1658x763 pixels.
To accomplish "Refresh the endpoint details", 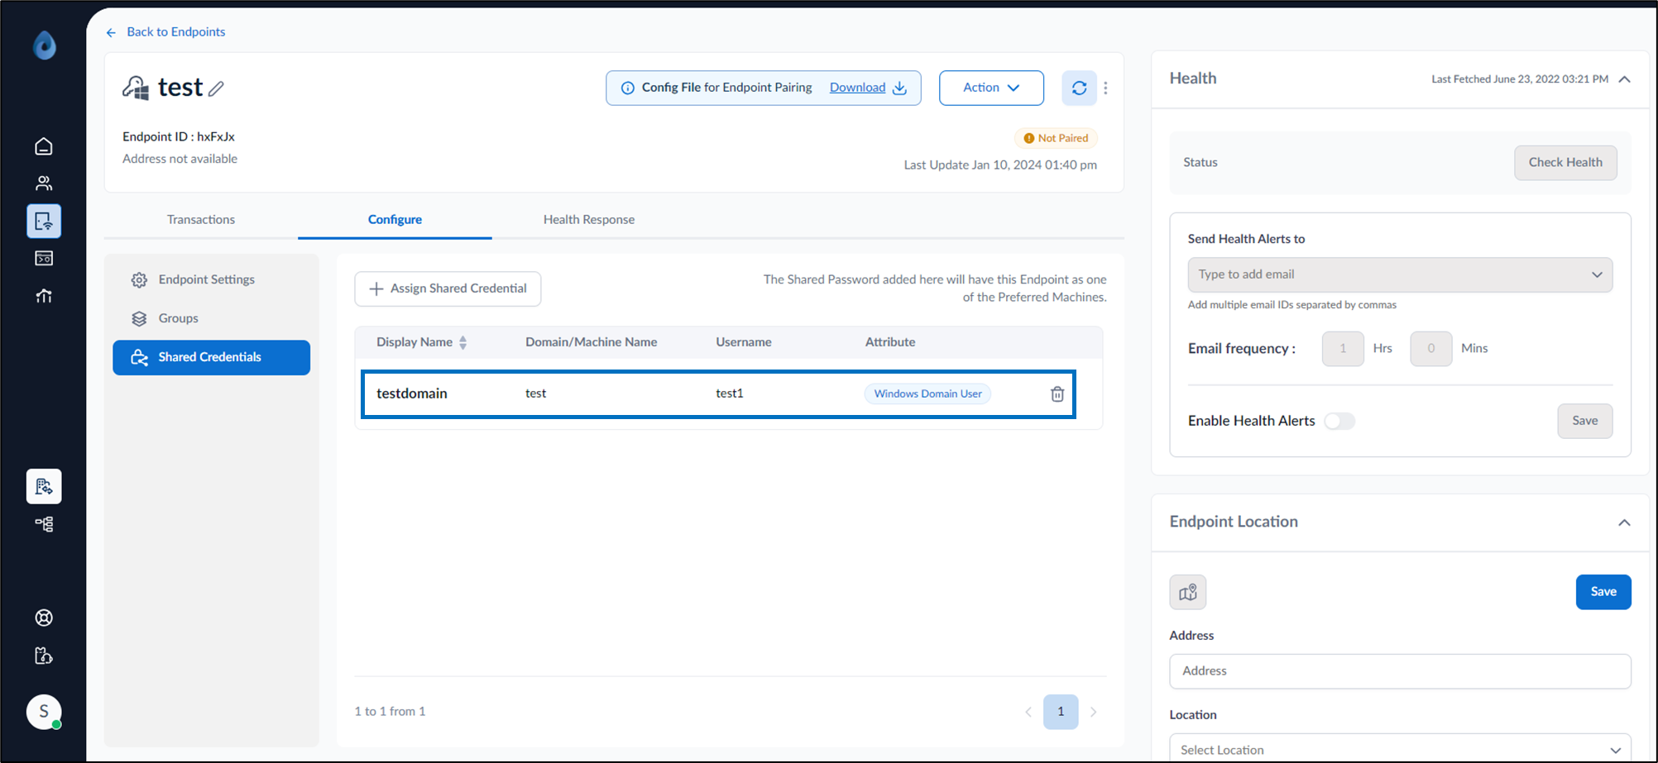I will (1079, 88).
